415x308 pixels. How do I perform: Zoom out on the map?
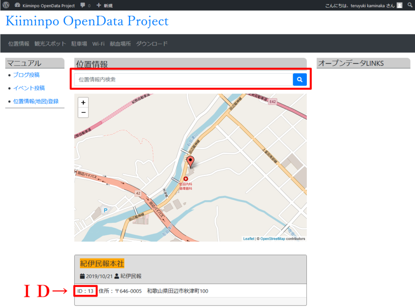coord(83,112)
